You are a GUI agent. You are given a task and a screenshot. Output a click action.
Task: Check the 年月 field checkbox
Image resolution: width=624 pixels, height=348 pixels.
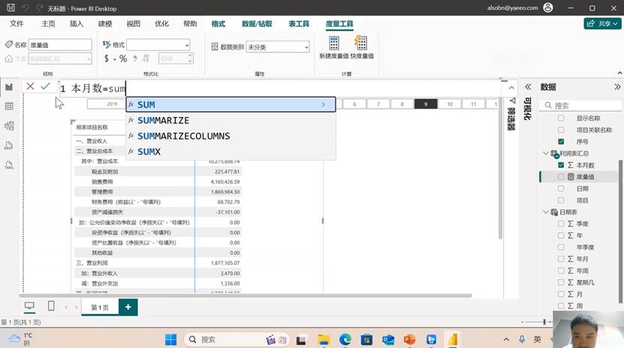561,259
